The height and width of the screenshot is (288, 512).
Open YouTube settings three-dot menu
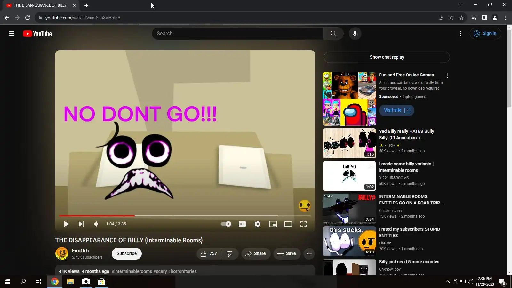[x=461, y=34]
